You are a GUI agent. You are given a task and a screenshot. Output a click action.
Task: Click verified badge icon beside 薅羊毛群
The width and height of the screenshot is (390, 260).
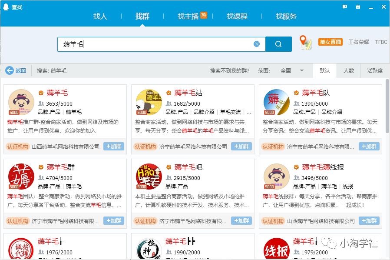click(x=41, y=167)
